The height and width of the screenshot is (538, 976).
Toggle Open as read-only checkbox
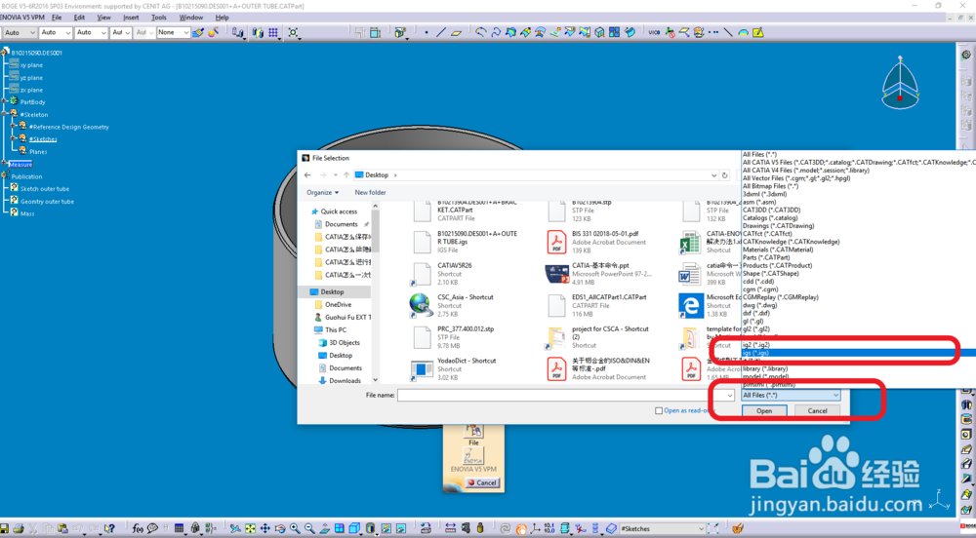tap(659, 410)
